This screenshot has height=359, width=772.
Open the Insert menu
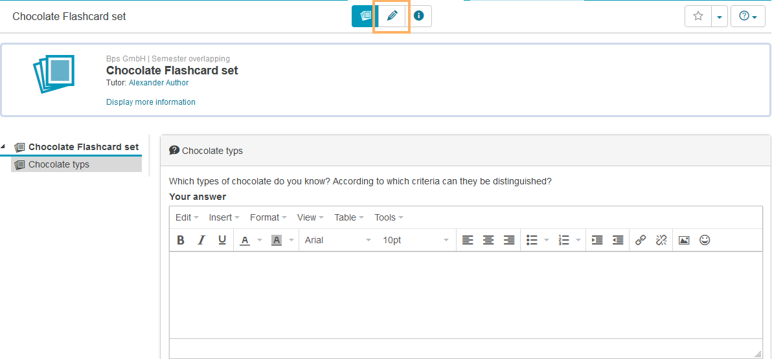(x=223, y=217)
